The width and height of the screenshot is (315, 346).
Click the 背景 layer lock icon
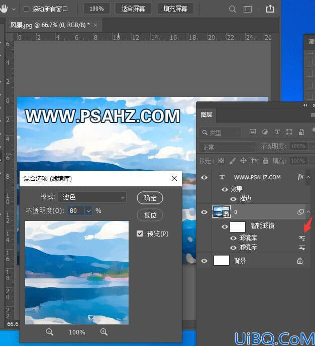(x=300, y=261)
